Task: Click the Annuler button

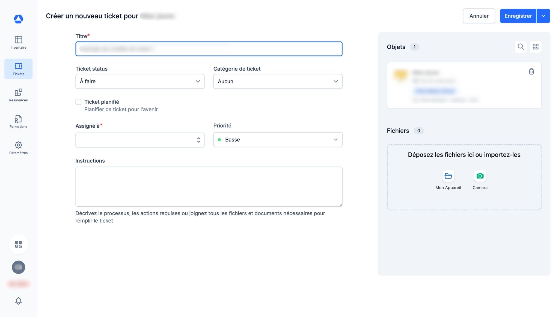Action: pos(479,16)
